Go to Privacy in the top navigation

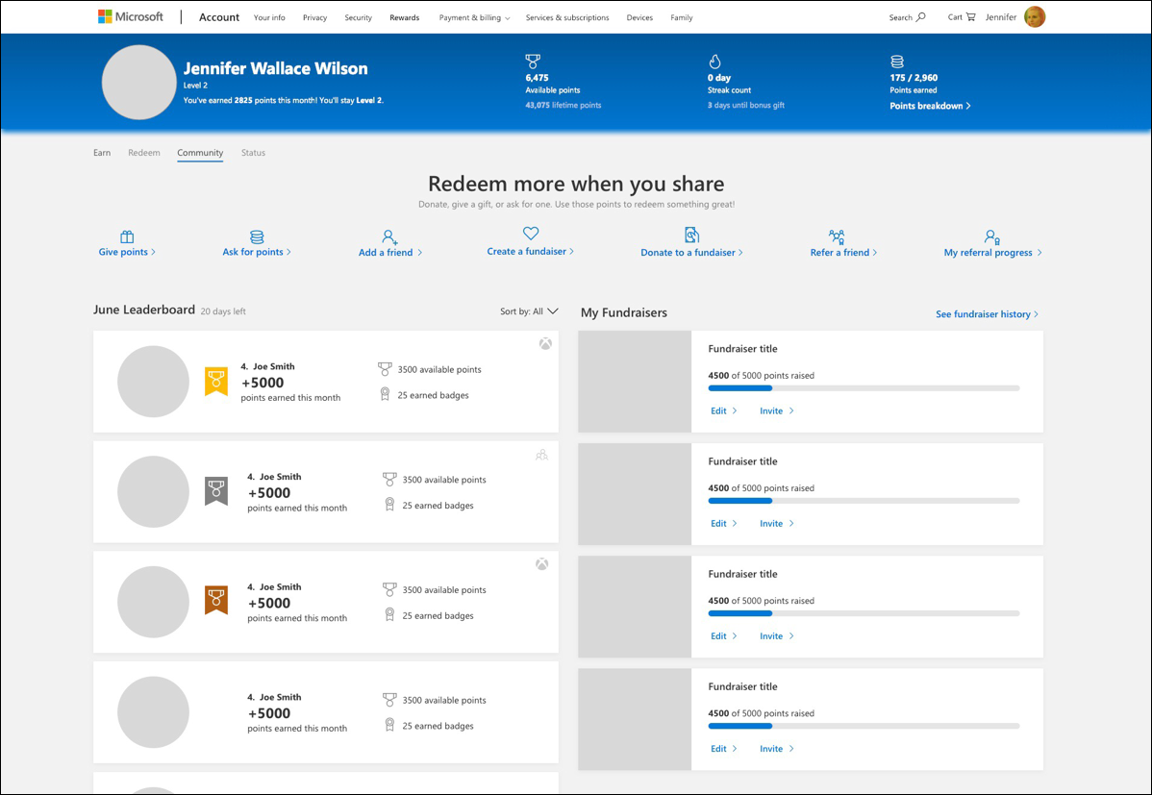tap(314, 17)
